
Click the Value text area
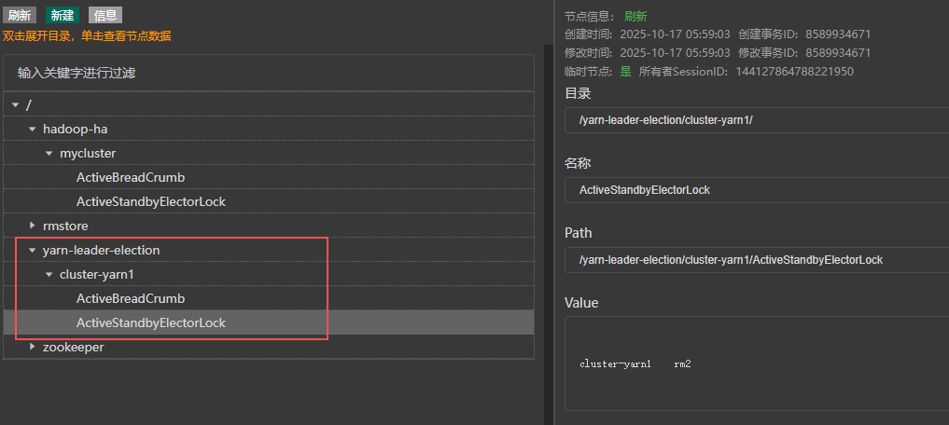tap(756, 363)
